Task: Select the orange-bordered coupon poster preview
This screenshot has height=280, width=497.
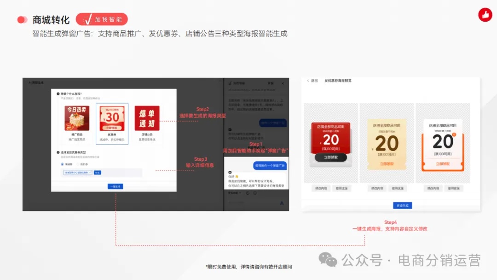Action: [x=443, y=143]
